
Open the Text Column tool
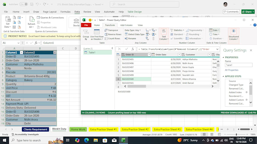tap(164, 35)
